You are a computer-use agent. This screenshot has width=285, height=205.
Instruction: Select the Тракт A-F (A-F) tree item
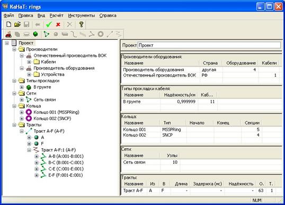coord(49,131)
